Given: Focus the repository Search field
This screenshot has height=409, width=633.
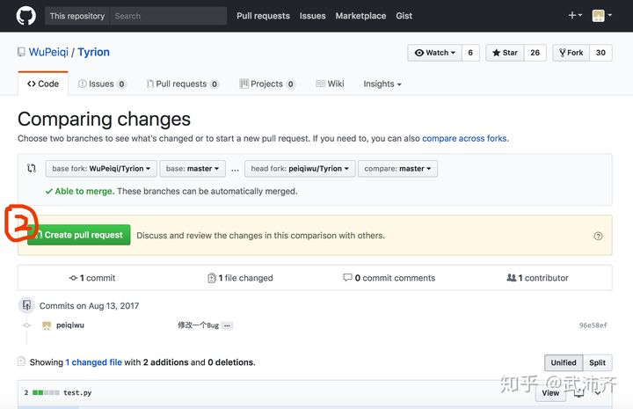Looking at the screenshot, I should pyautogui.click(x=168, y=16).
